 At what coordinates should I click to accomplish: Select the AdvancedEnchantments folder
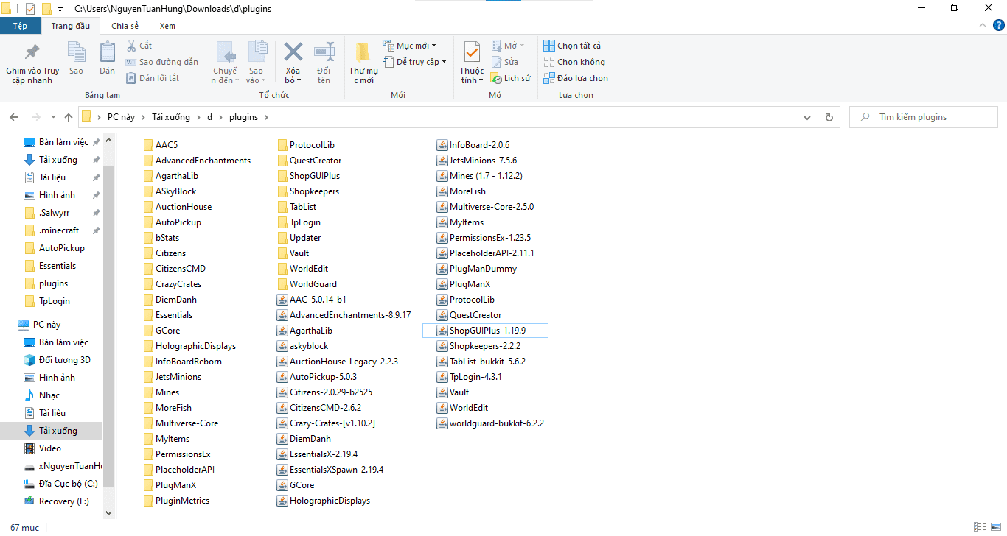point(198,161)
